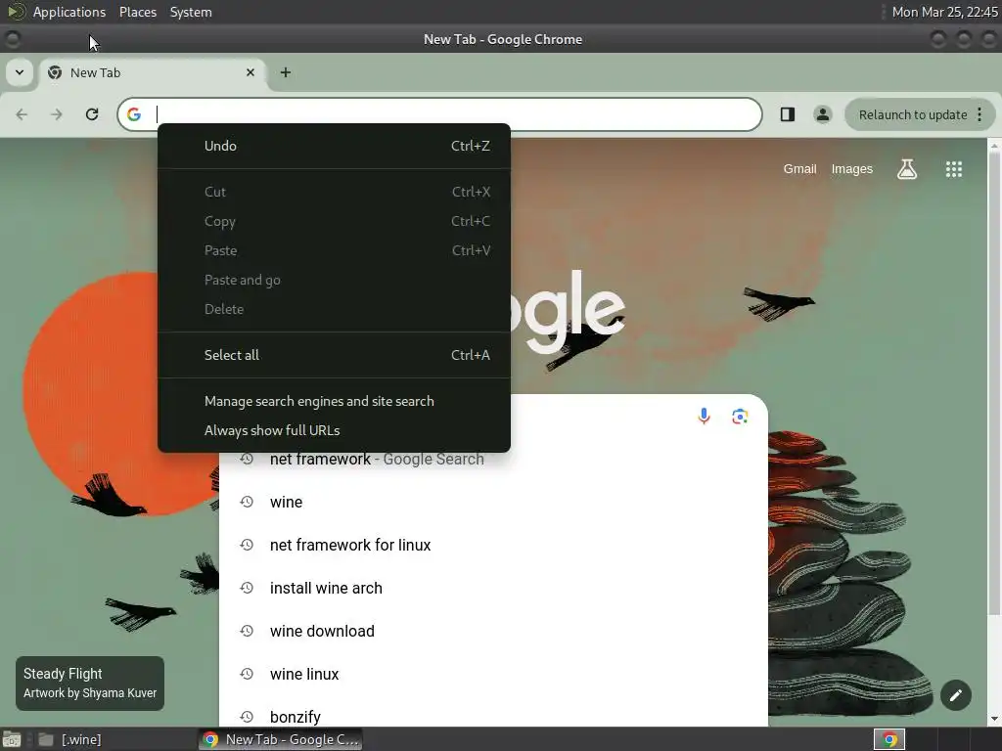The width and height of the screenshot is (1002, 751).
Task: Open the Chrome three-dot menu
Action: pyautogui.click(x=979, y=114)
